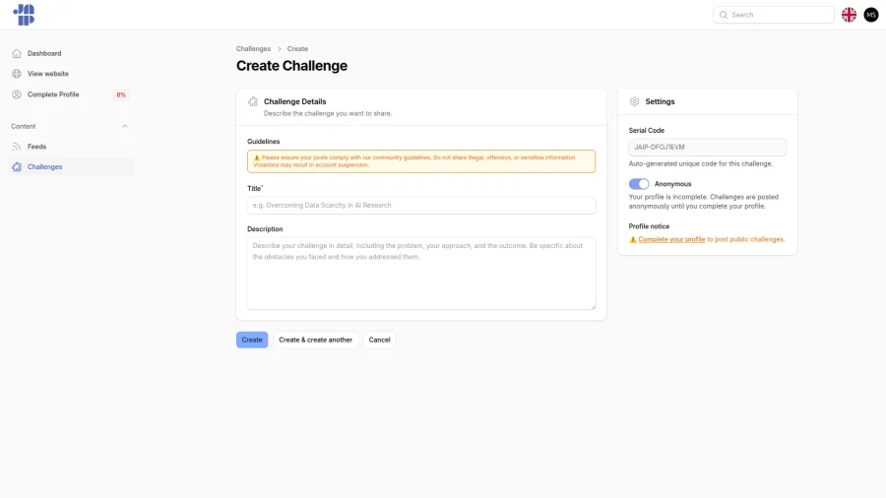Open the MS user avatar menu
Image resolution: width=886 pixels, height=498 pixels.
[x=871, y=15]
